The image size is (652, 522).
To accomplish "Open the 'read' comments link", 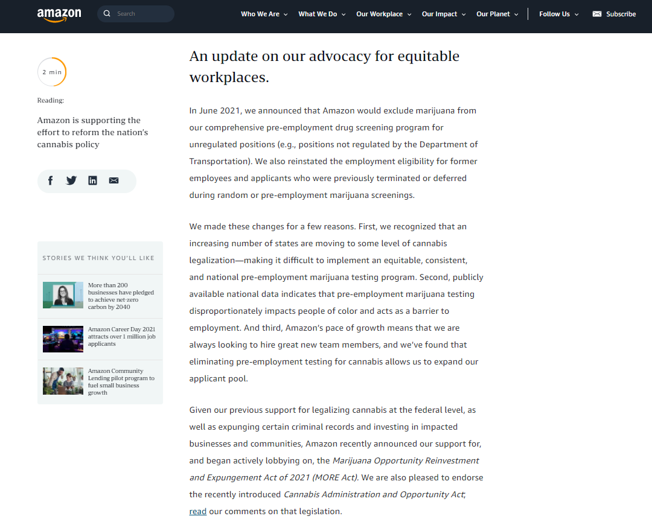I will [198, 511].
